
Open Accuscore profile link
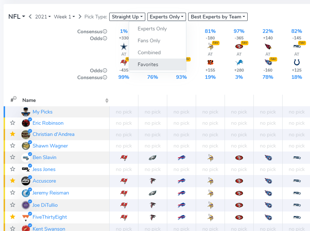[x=44, y=181]
